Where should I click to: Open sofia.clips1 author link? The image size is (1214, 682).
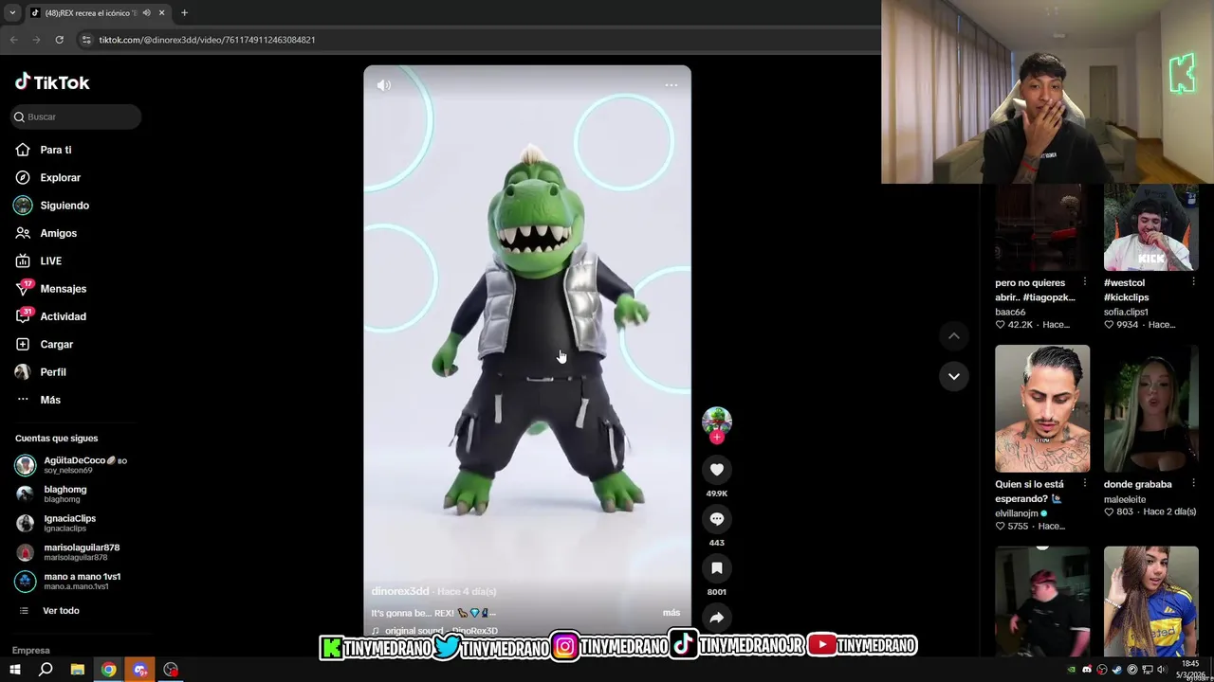(x=1126, y=312)
